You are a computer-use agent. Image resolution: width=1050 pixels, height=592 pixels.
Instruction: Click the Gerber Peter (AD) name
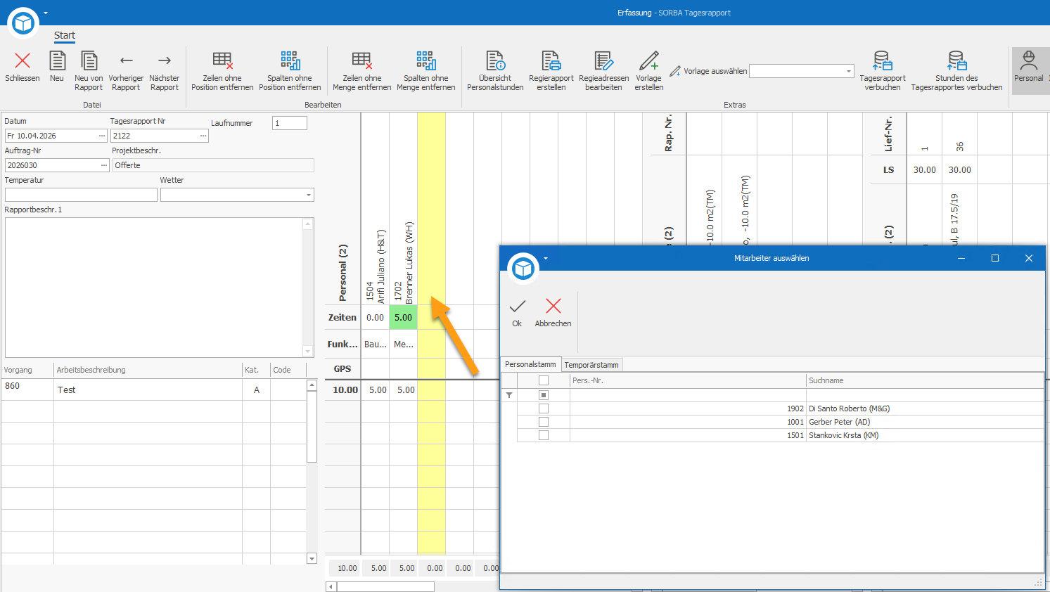pos(840,422)
